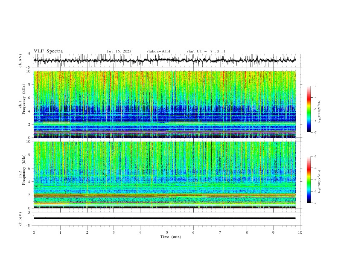Click the "station=ATH" header text

pos(158,51)
